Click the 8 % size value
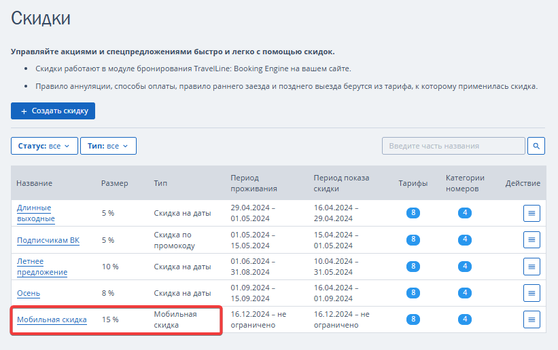This screenshot has width=558, height=350. (x=108, y=293)
